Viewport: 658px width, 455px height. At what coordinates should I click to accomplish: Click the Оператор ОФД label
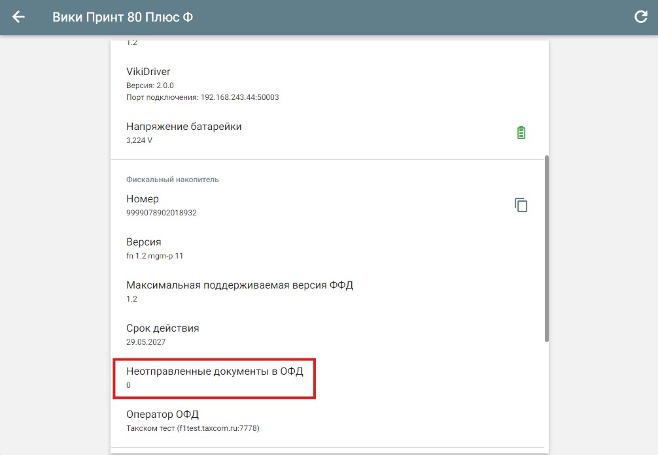pos(162,415)
